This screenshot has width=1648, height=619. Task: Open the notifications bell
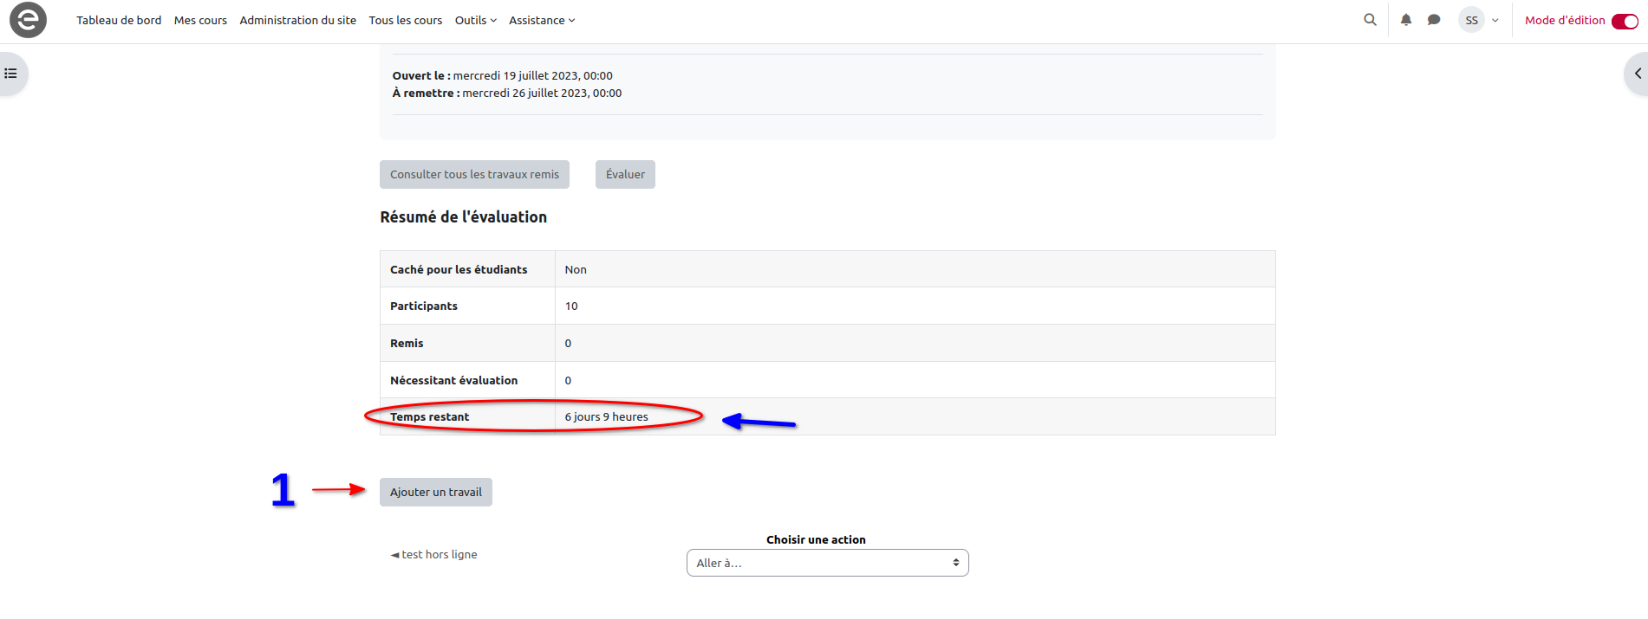pyautogui.click(x=1406, y=20)
